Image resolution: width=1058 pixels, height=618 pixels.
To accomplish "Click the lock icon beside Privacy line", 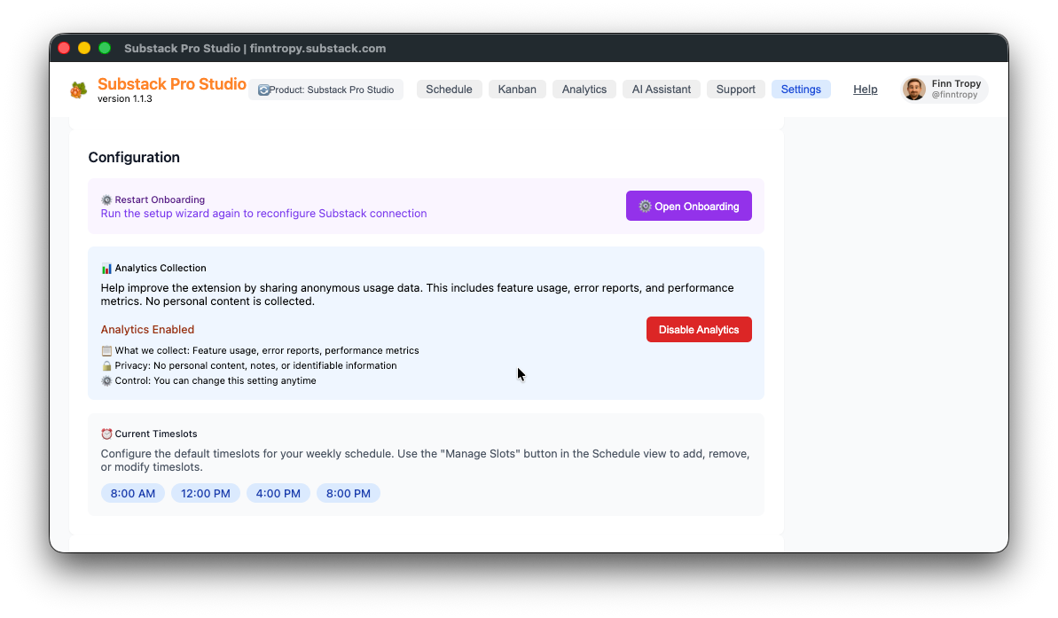I will point(106,365).
